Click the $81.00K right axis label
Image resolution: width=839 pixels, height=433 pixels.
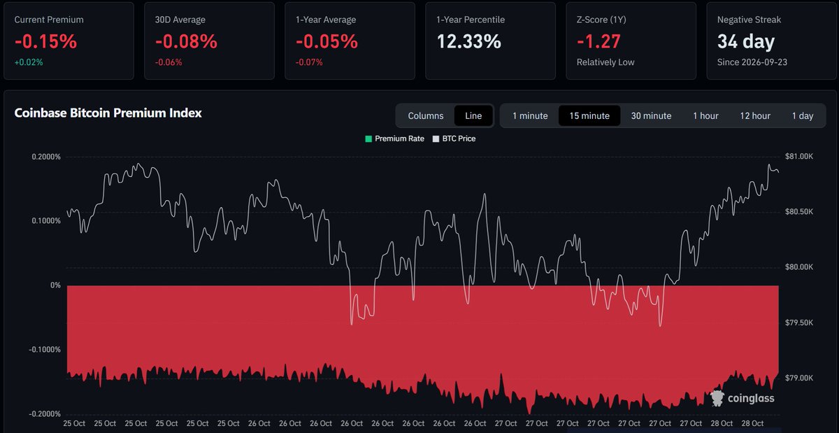point(798,156)
